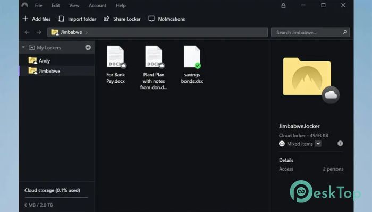Click the Add files label
372x212 pixels.
(x=41, y=19)
